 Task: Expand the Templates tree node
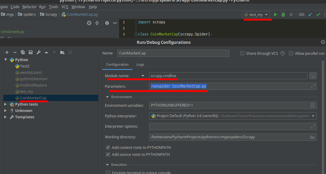(6, 117)
